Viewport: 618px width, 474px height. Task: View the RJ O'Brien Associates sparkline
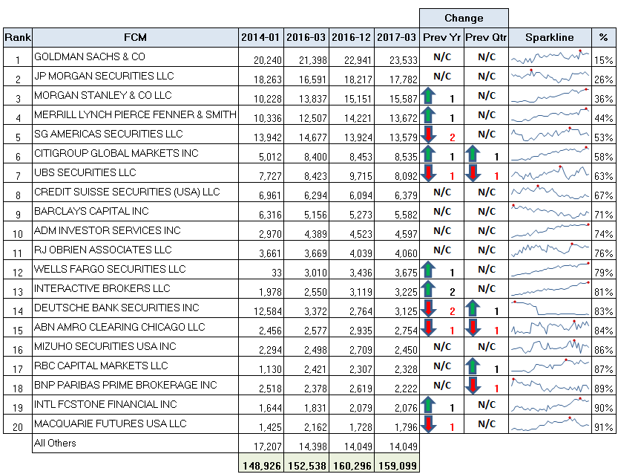click(x=550, y=250)
